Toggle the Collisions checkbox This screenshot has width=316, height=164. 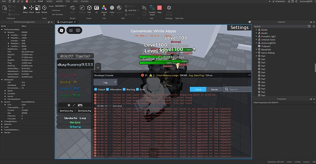50,10
